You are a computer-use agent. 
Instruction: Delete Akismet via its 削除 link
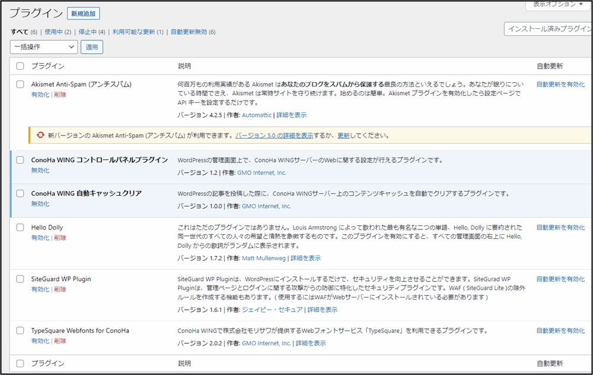pos(60,95)
